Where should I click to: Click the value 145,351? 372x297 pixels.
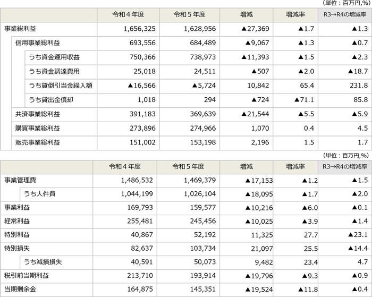(203, 289)
